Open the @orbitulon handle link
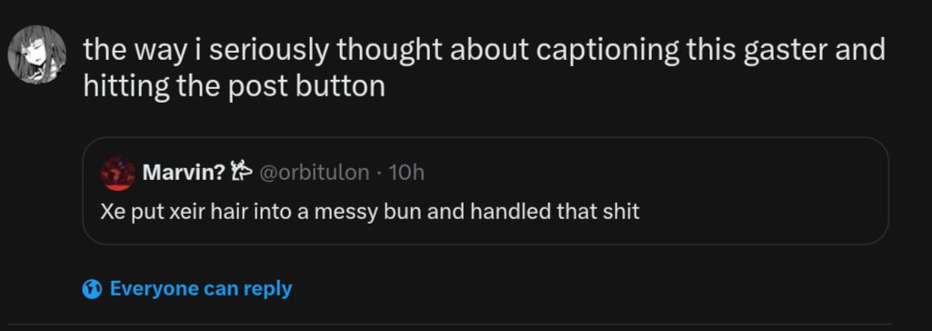932x331 pixels. pos(315,173)
